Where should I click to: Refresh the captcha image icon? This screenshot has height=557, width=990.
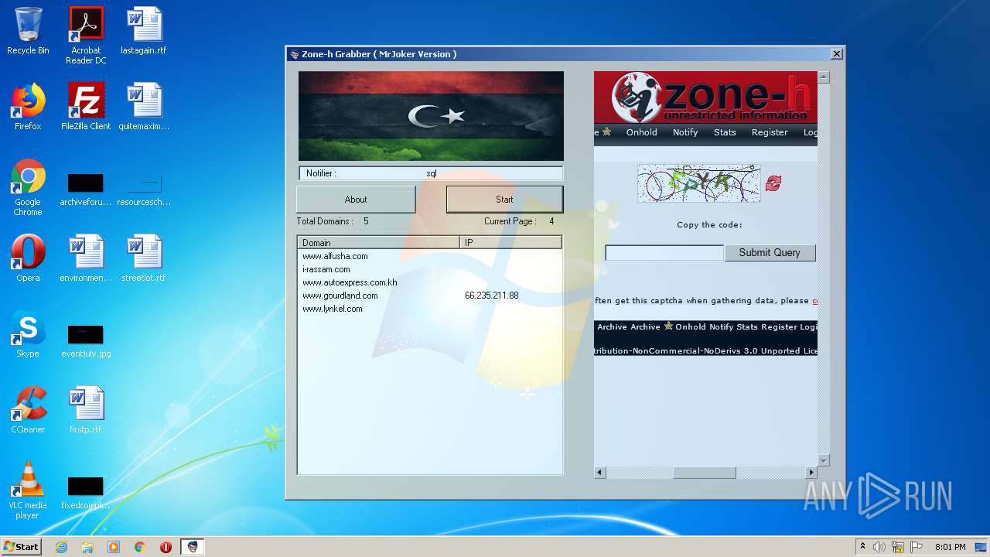tap(773, 183)
